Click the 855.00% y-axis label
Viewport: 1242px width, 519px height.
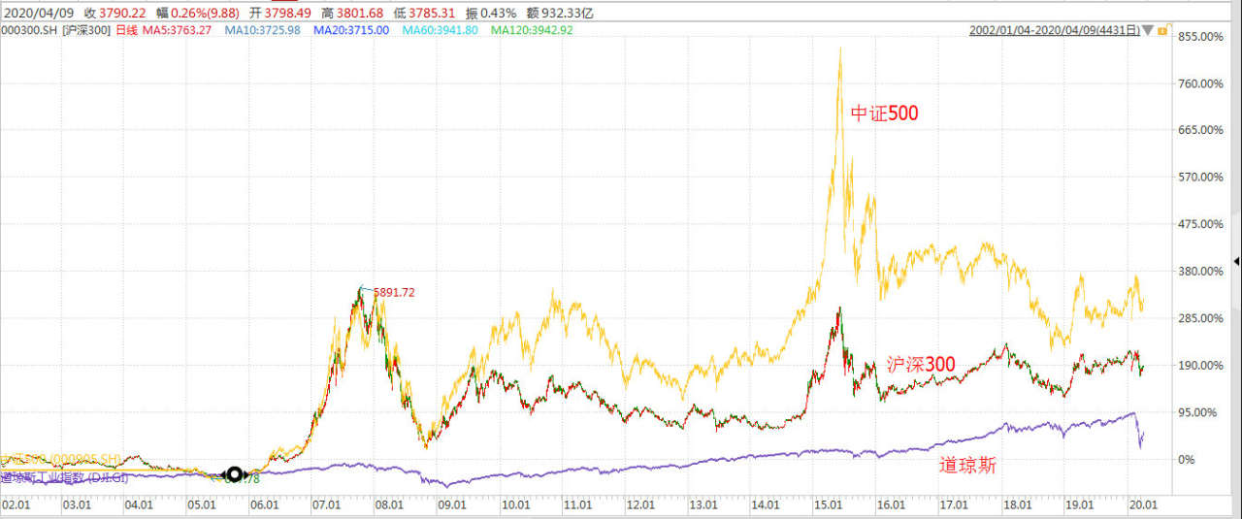click(x=1201, y=37)
